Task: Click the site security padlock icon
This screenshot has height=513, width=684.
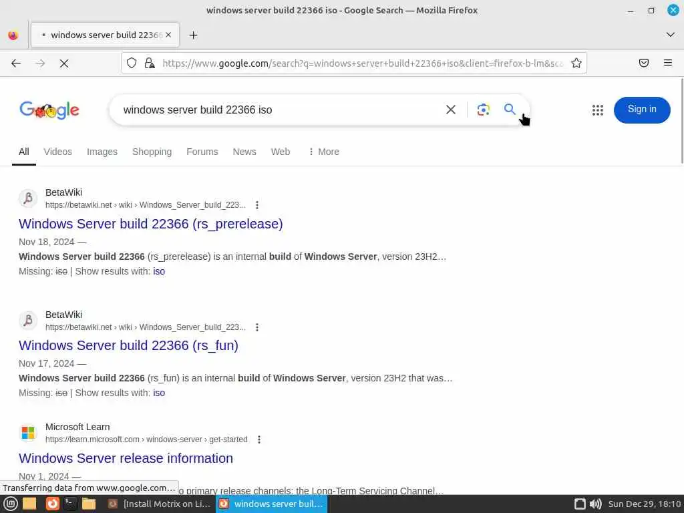Action: click(150, 63)
